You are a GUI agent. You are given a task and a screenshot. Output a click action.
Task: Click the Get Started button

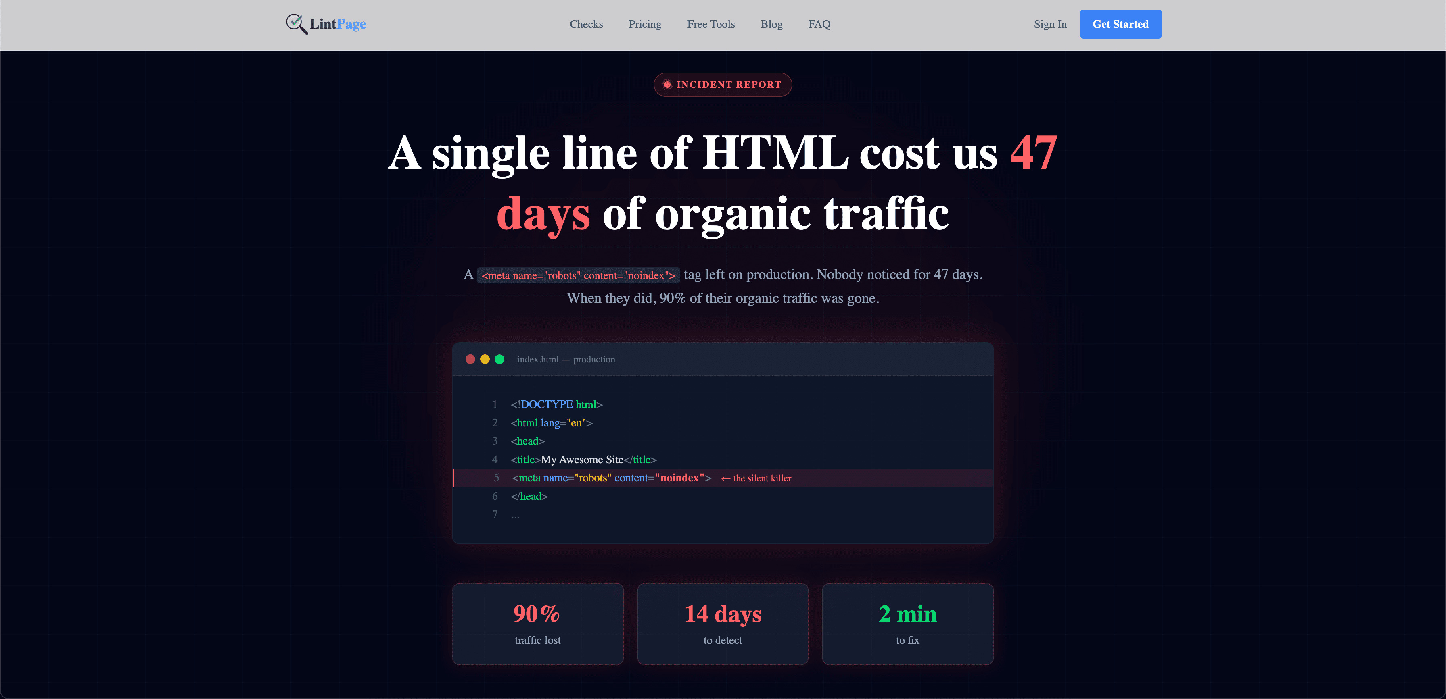pos(1120,24)
